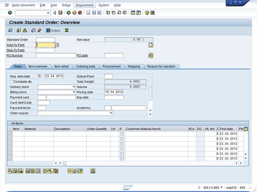Click the Create New Session icon

[133, 13]
